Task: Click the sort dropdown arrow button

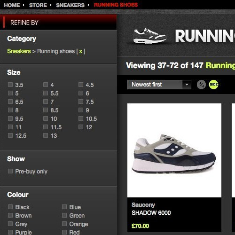Action: tap(187, 85)
